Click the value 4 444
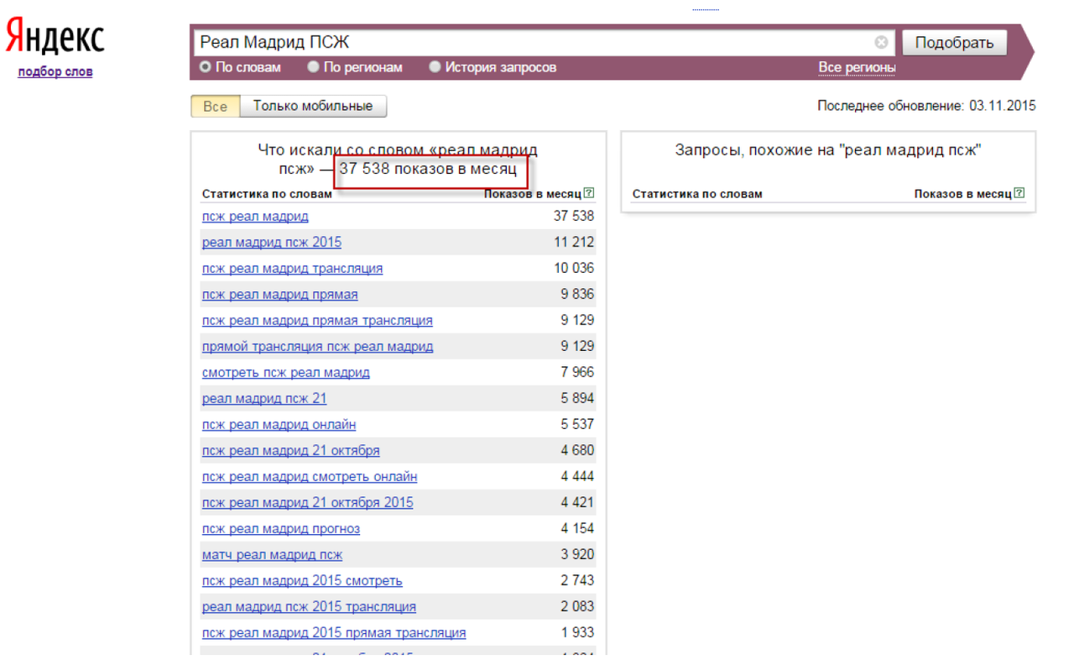 click(577, 476)
